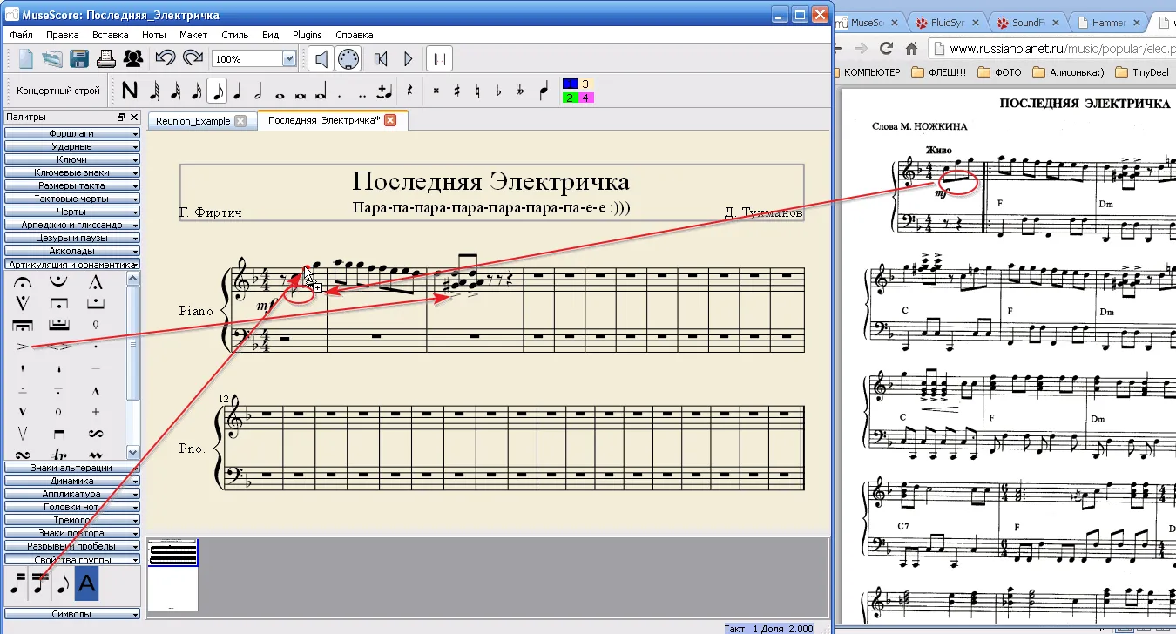The height and width of the screenshot is (634, 1176).
Task: Expand the Размеры такта palette
Action: (x=72, y=185)
